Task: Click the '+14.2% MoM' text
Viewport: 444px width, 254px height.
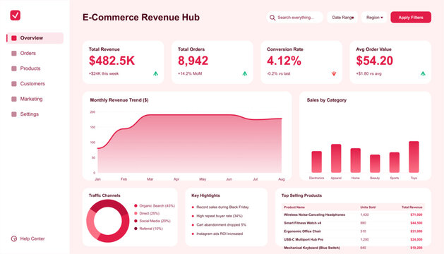Action: [190, 73]
